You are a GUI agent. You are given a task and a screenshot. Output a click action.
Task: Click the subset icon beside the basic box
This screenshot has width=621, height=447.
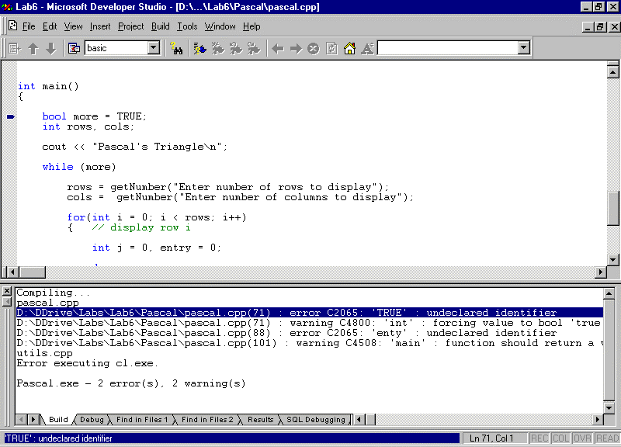click(x=74, y=48)
